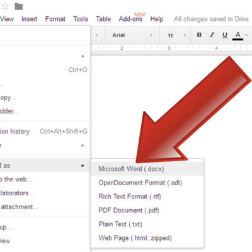Open the Help menu
252x252 pixels.
point(157,19)
